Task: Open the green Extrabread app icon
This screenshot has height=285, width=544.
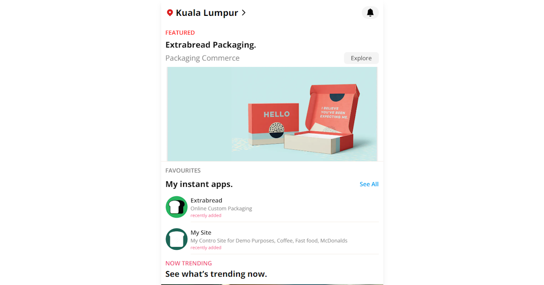Action: [176, 207]
